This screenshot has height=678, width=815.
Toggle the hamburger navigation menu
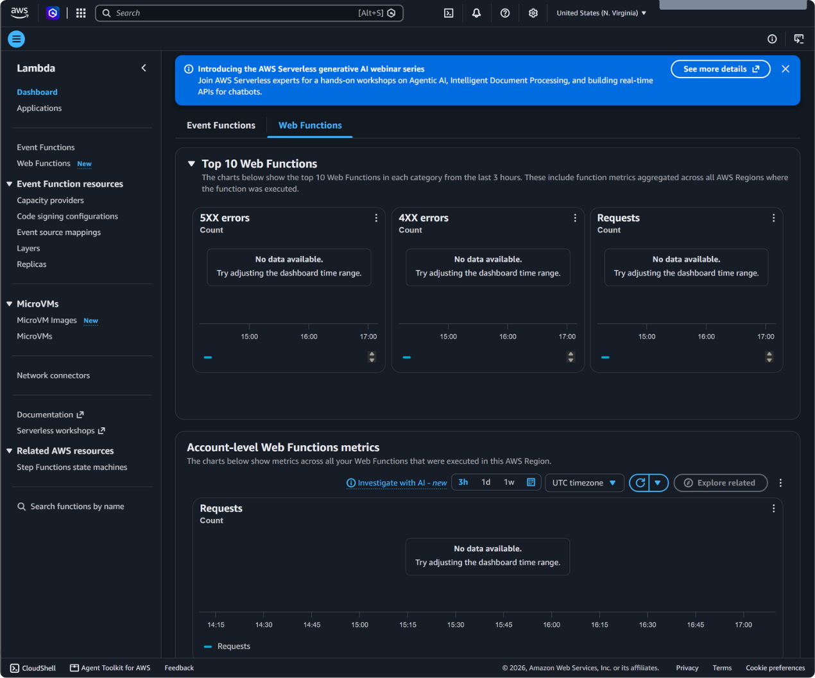point(17,39)
